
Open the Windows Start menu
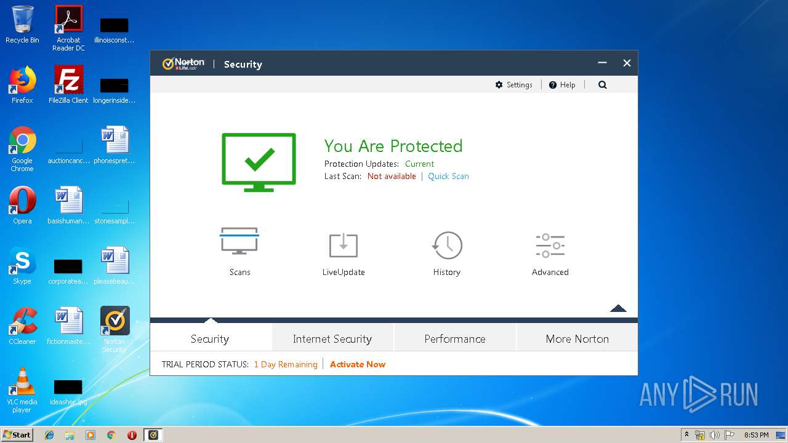17,434
